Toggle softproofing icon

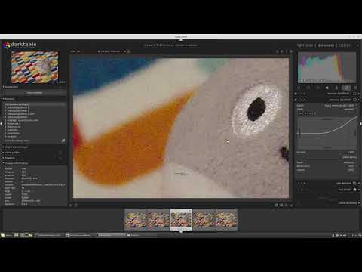pos(287,206)
